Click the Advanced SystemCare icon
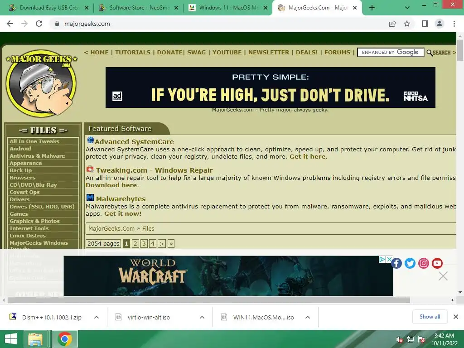464x348 pixels. click(90, 140)
